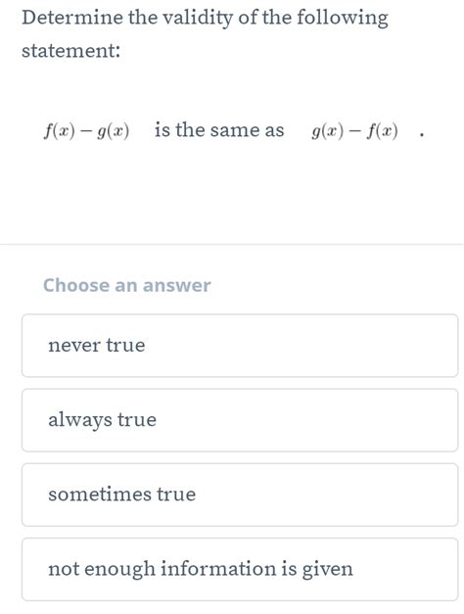
Task: Click the word "following" in the heading
Action: point(343,19)
